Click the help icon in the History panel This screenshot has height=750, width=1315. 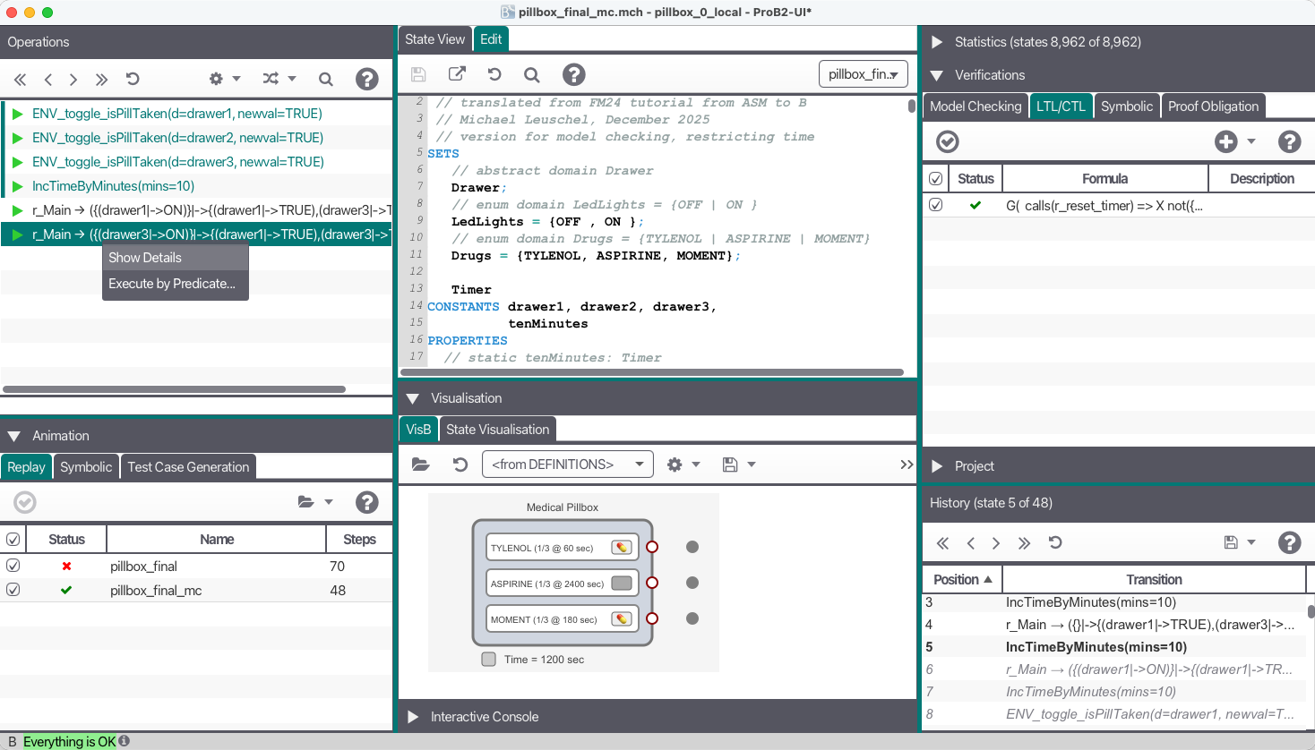(x=1289, y=542)
